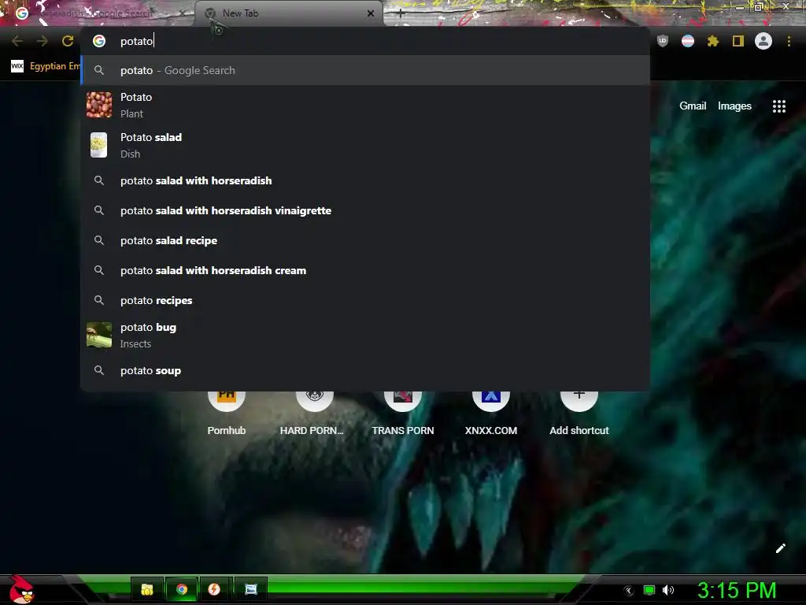The height and width of the screenshot is (605, 806).
Task: Select the 'potato bug Insects' suggestion
Action: [365, 336]
